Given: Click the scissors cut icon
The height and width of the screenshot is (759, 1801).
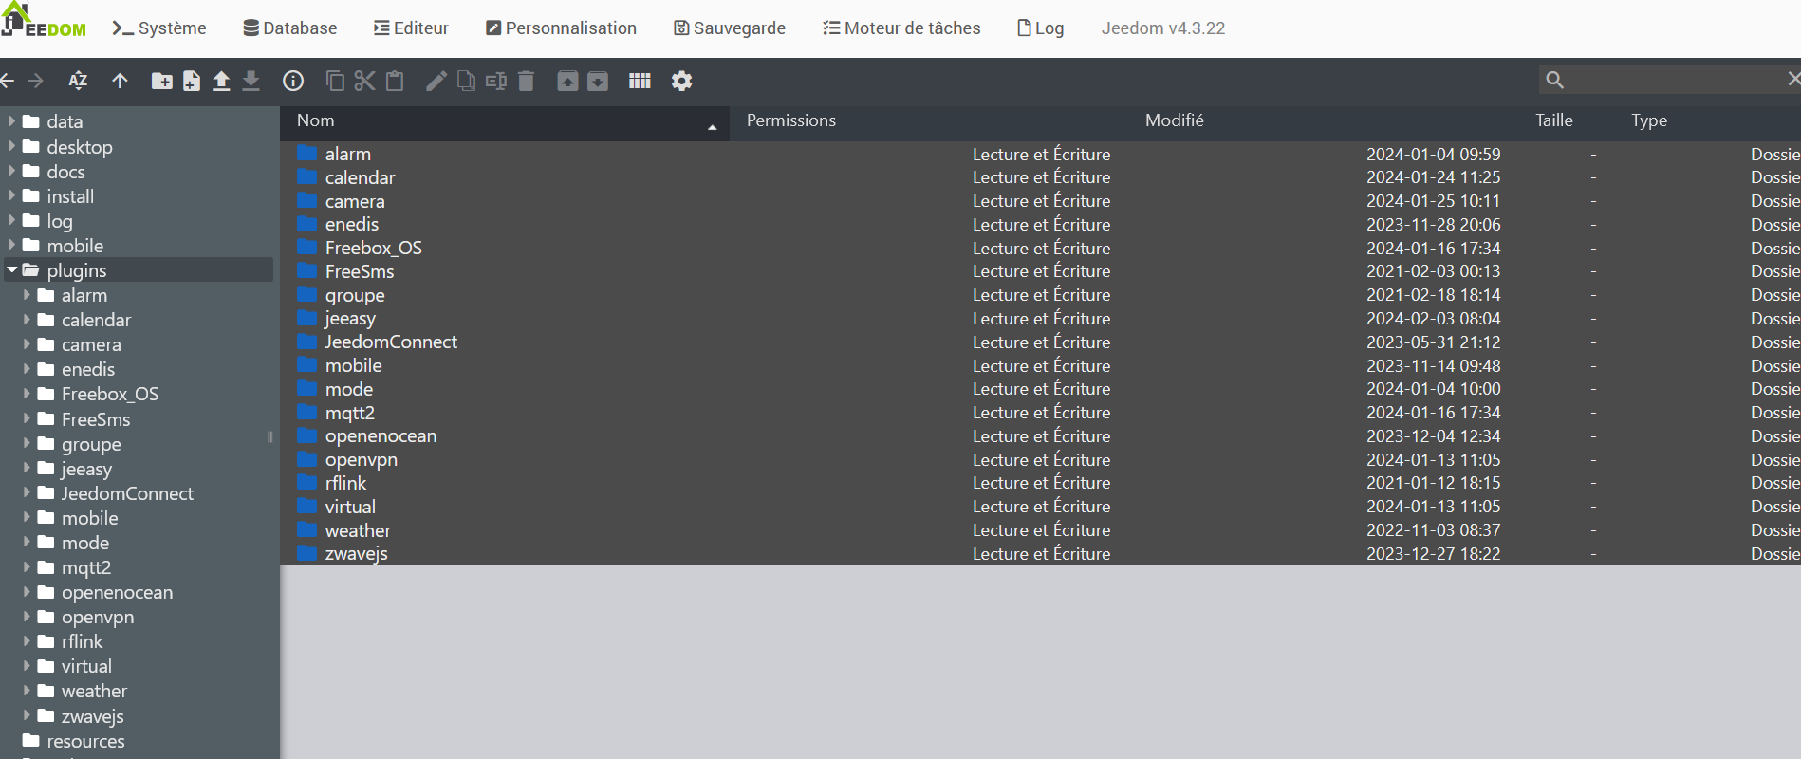Looking at the screenshot, I should 364,81.
